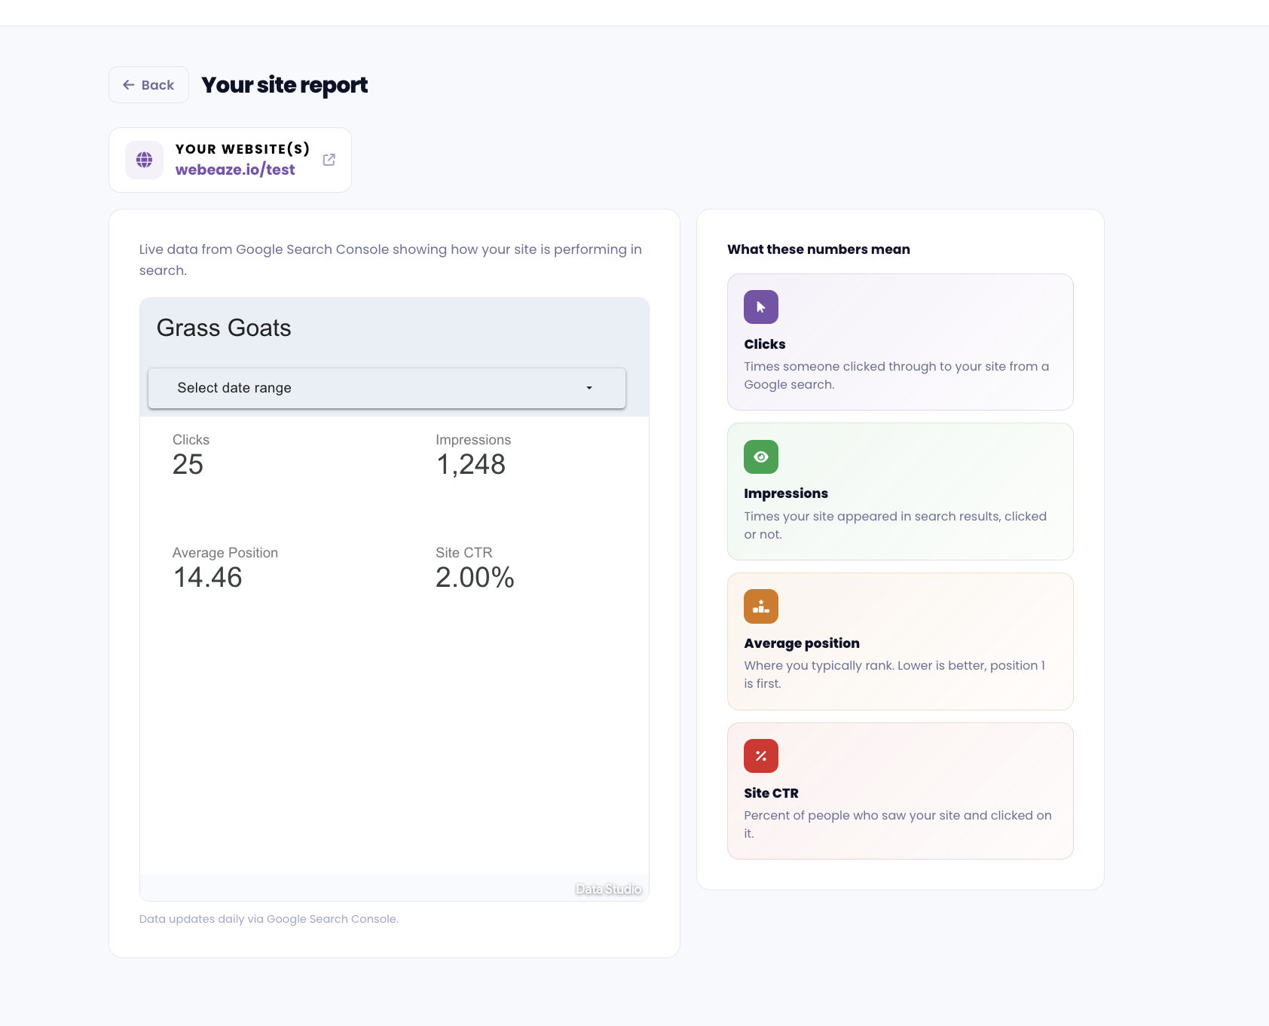Click the Lower is better, position 1 description
The width and height of the screenshot is (1269, 1026).
point(894,675)
